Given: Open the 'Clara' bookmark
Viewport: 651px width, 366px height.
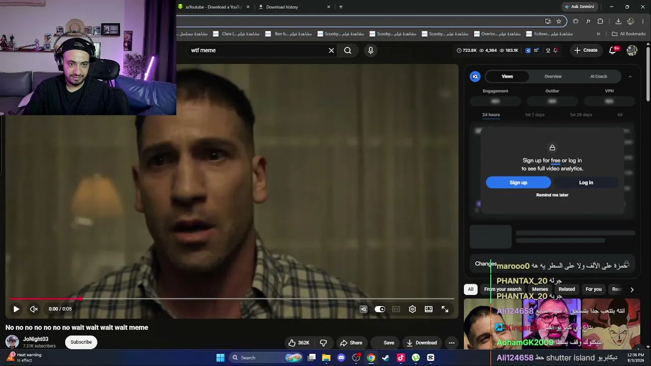Looking at the screenshot, I should [236, 34].
